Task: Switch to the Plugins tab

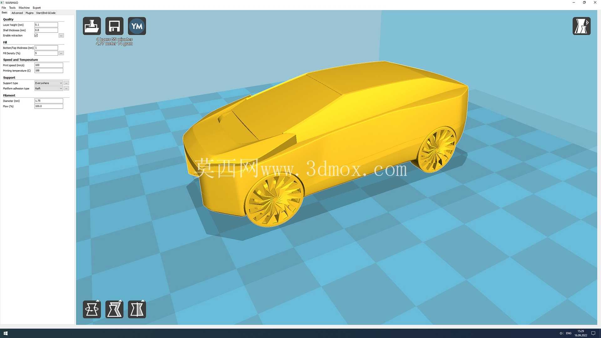Action: [29, 13]
